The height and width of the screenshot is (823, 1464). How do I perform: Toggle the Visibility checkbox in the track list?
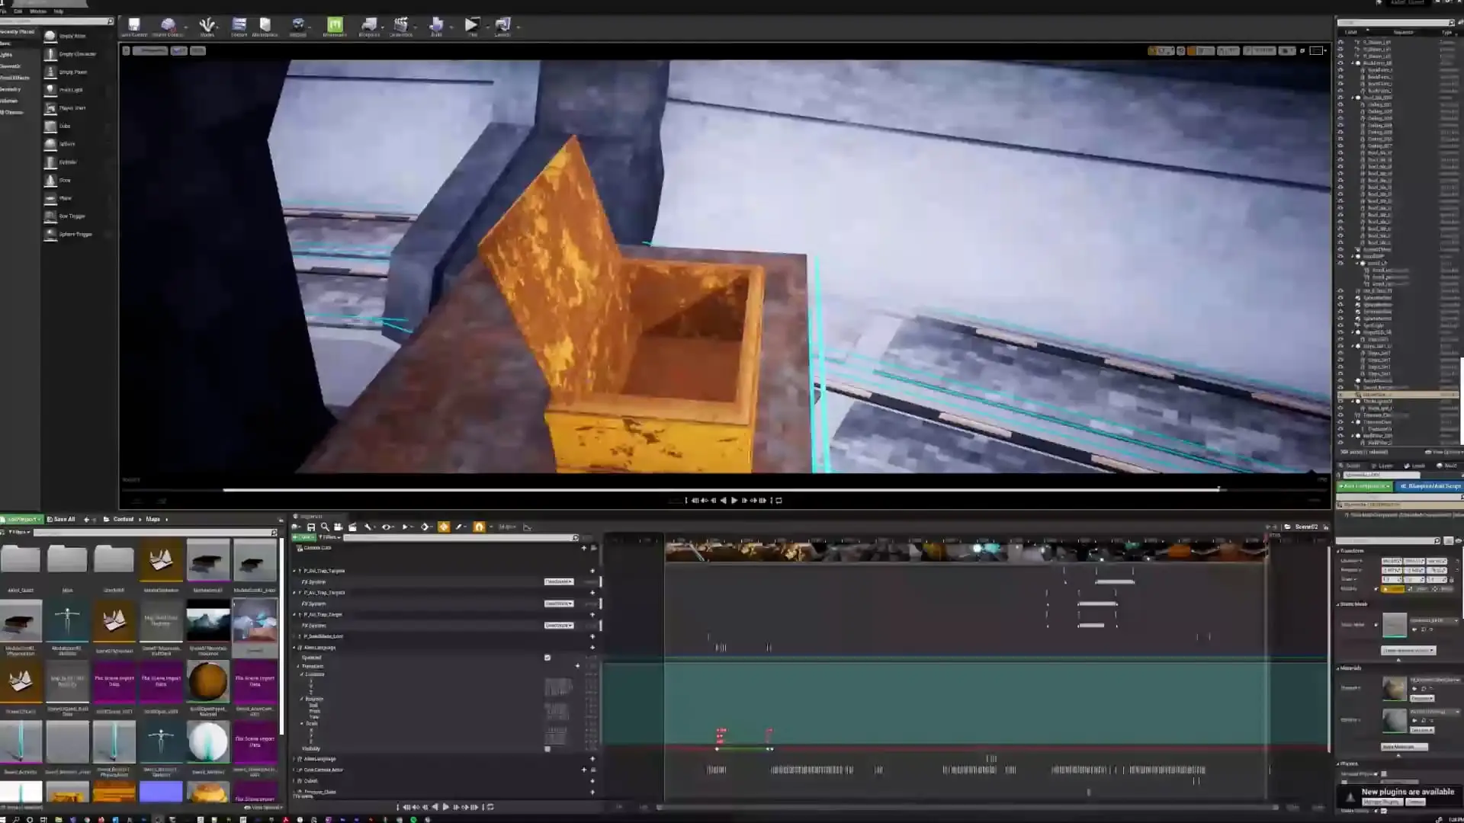point(547,749)
